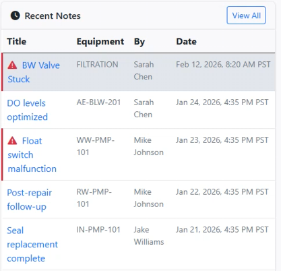Open the BW Valve Stuck note
281x271 pixels.
tap(34, 72)
